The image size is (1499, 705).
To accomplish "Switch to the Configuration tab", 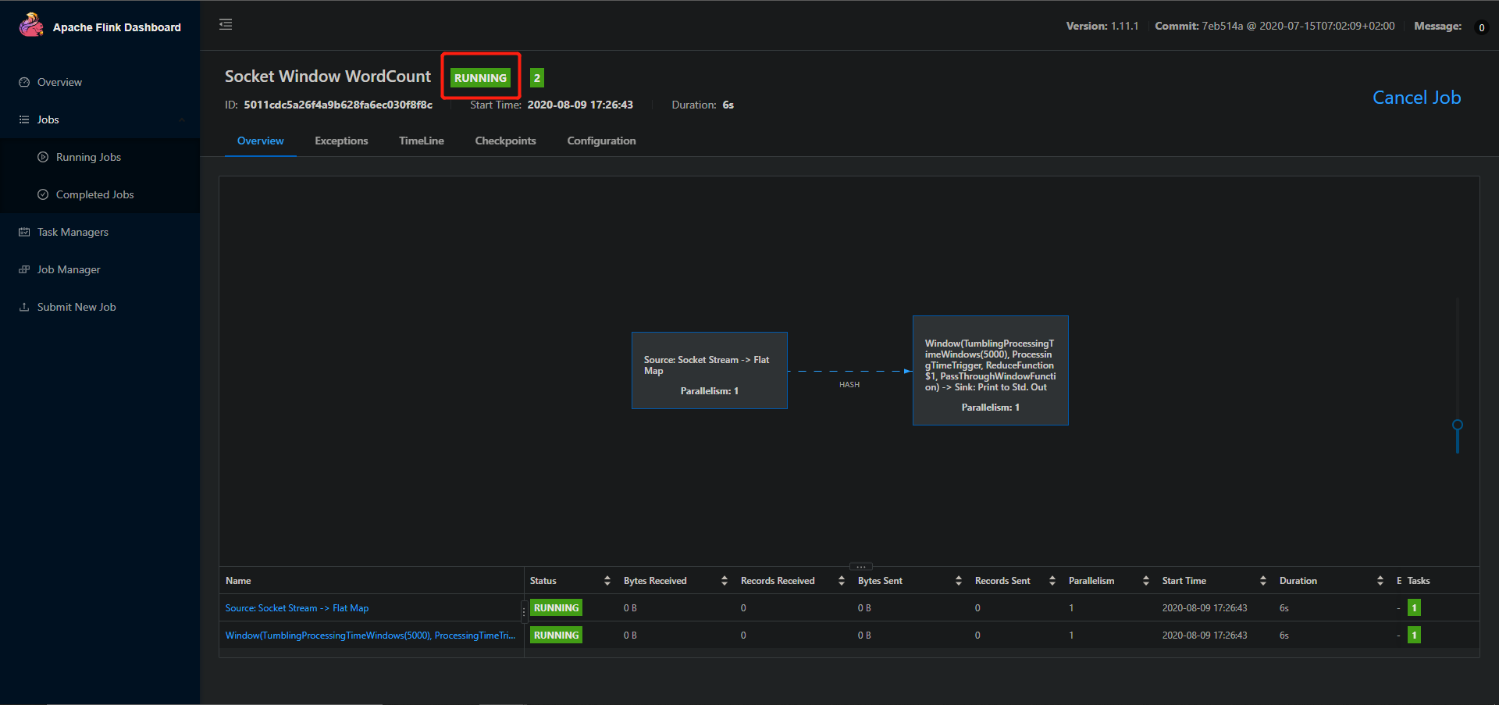I will point(601,141).
